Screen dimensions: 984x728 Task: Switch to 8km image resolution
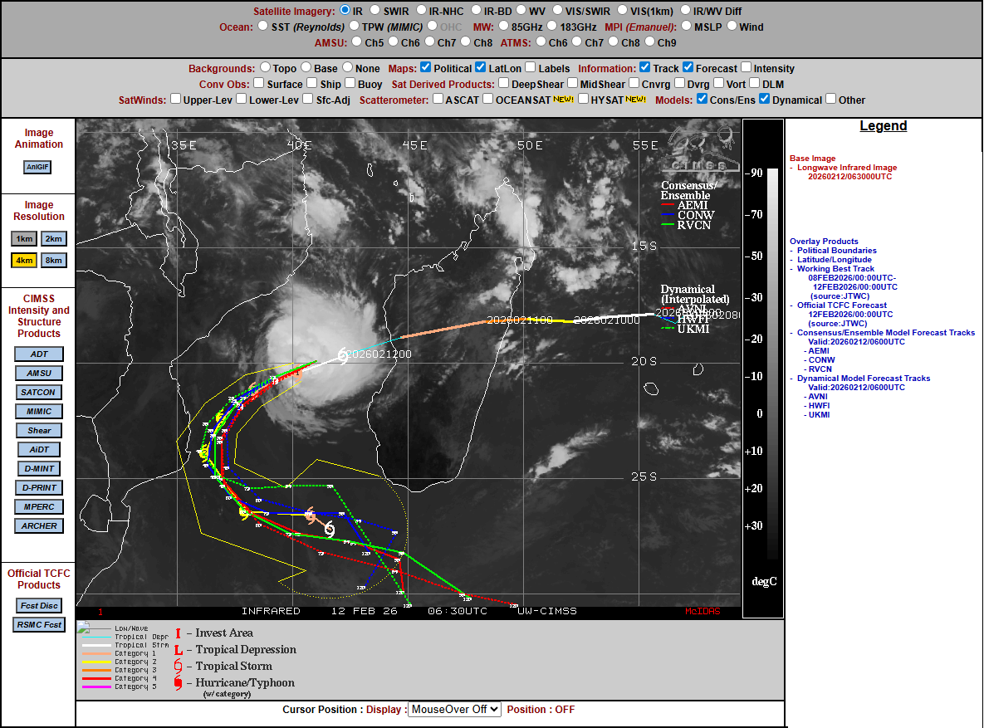point(53,260)
